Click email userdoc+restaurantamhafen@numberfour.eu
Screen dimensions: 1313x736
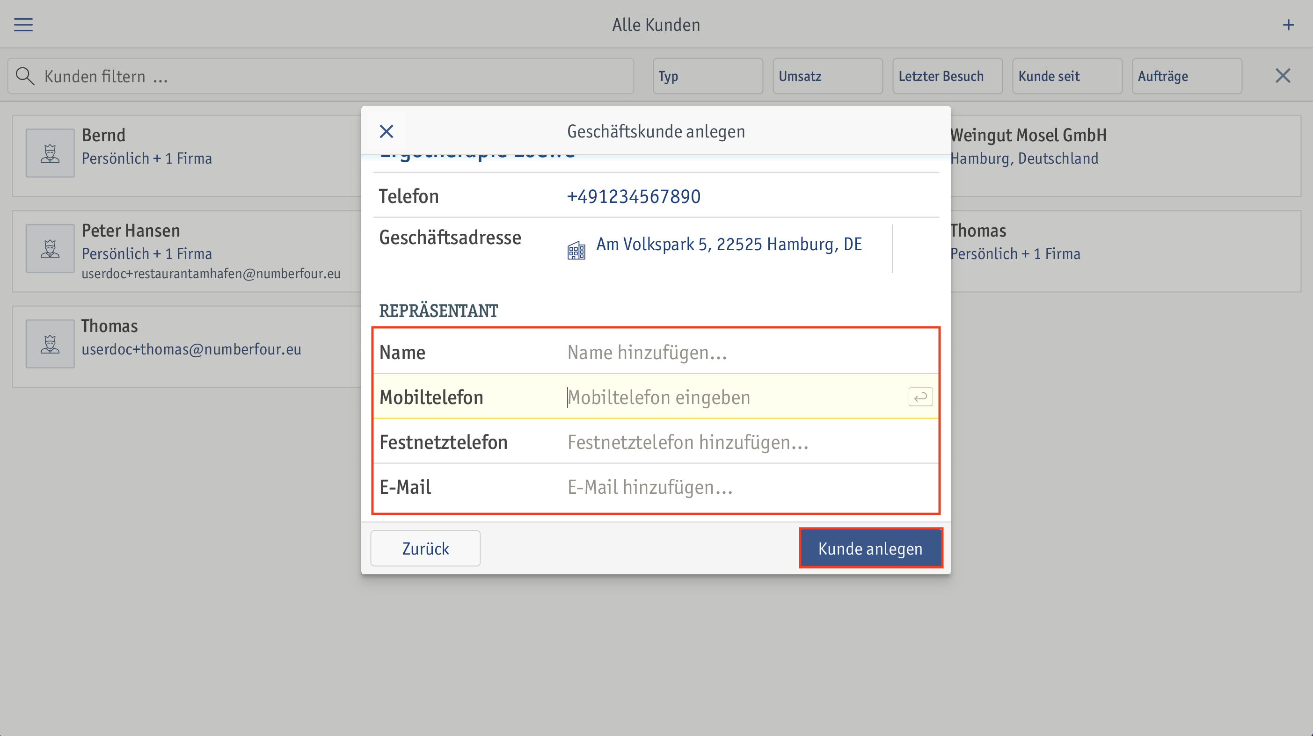point(211,274)
